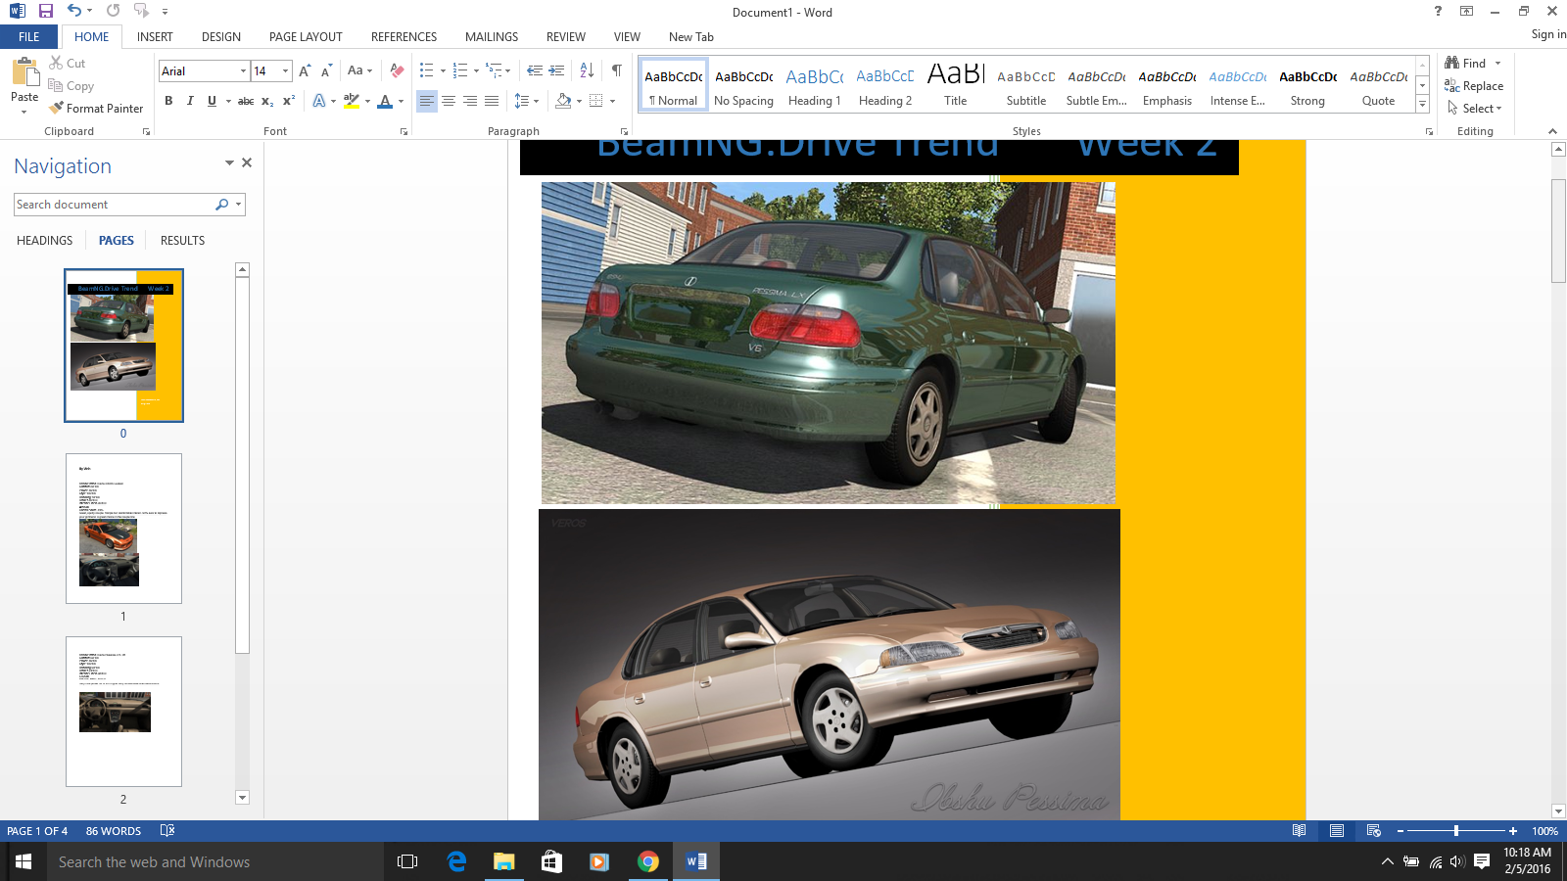Toggle Align Left paragraph button
The image size is (1567, 881).
point(427,101)
